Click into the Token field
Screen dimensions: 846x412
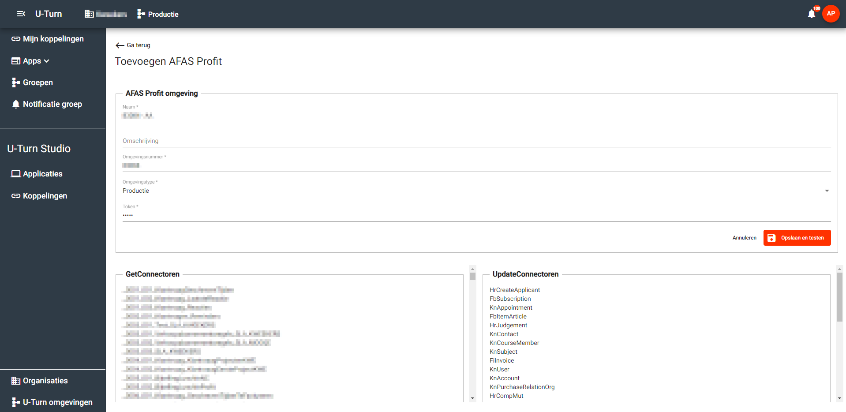coord(476,215)
